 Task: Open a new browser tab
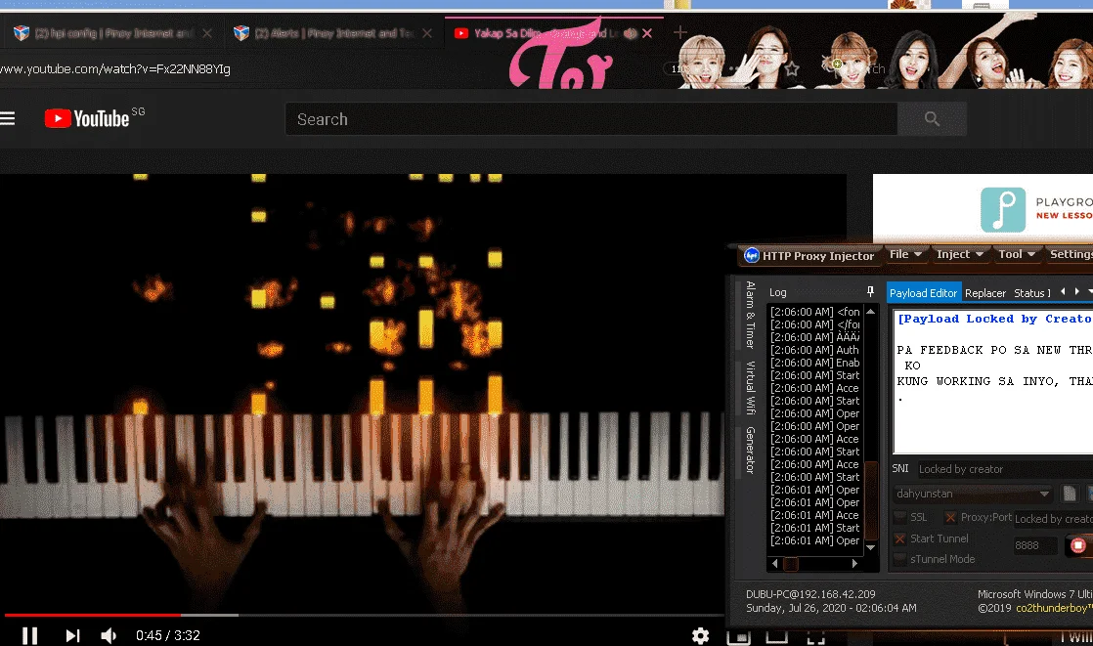pos(680,32)
